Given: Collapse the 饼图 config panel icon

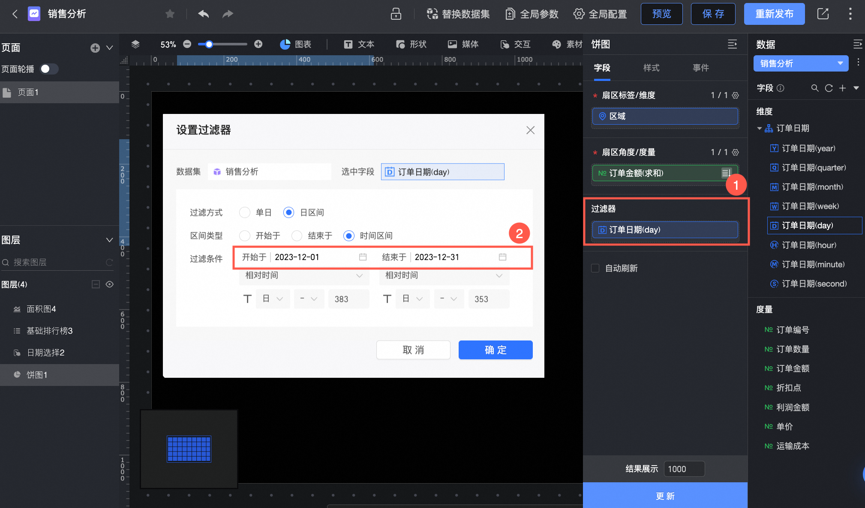Looking at the screenshot, I should [x=733, y=44].
